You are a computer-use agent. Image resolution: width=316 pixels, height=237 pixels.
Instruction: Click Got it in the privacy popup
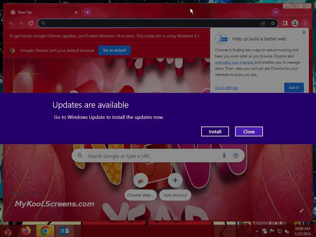pyautogui.click(x=294, y=87)
